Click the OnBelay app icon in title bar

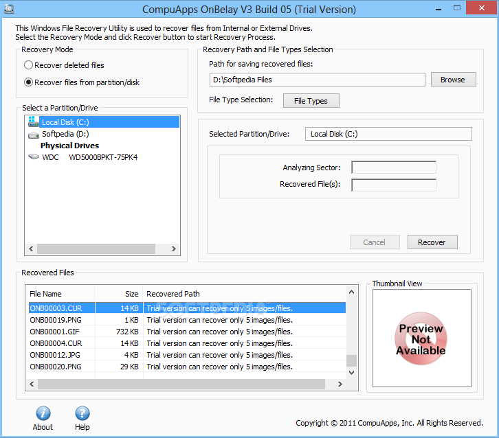click(9, 9)
